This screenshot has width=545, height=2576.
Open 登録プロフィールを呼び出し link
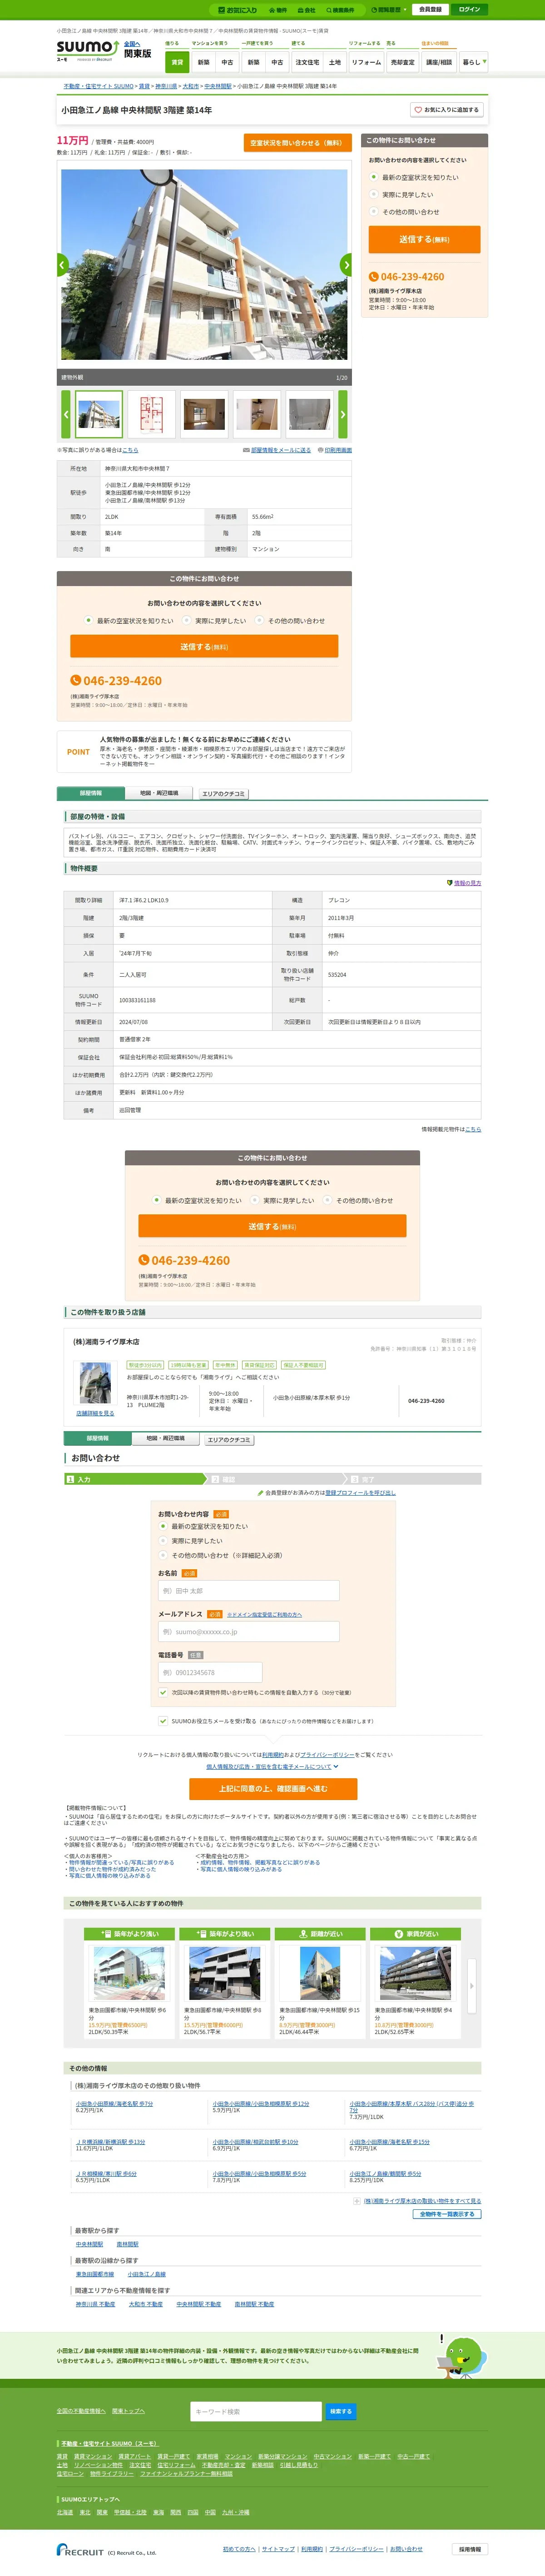pyautogui.click(x=360, y=1493)
